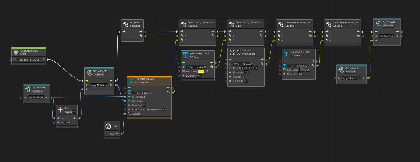Click the Duration field in DO Counter

[x=144, y=105]
